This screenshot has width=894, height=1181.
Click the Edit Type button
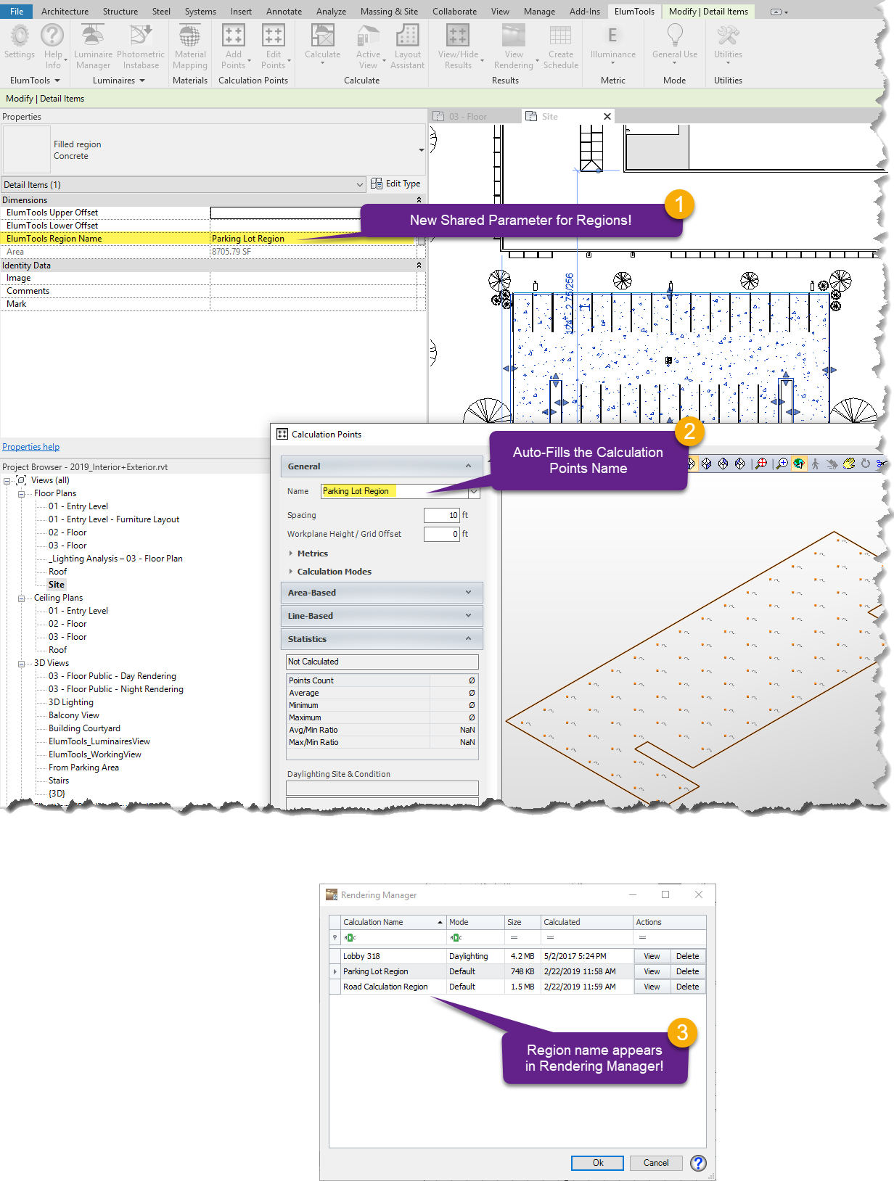coord(395,184)
